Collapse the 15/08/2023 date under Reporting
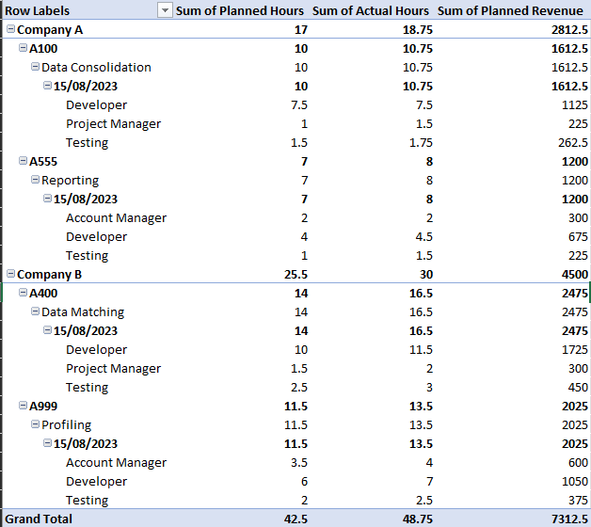The height and width of the screenshot is (527, 591). (47, 199)
